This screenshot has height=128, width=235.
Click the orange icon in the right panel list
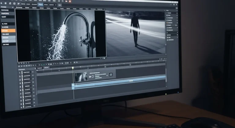tap(167, 23)
